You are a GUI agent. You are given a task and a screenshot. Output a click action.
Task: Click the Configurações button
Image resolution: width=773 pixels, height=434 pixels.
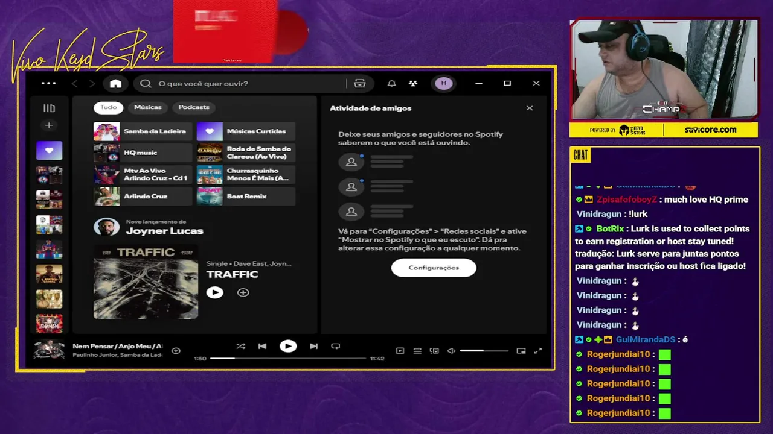434,268
